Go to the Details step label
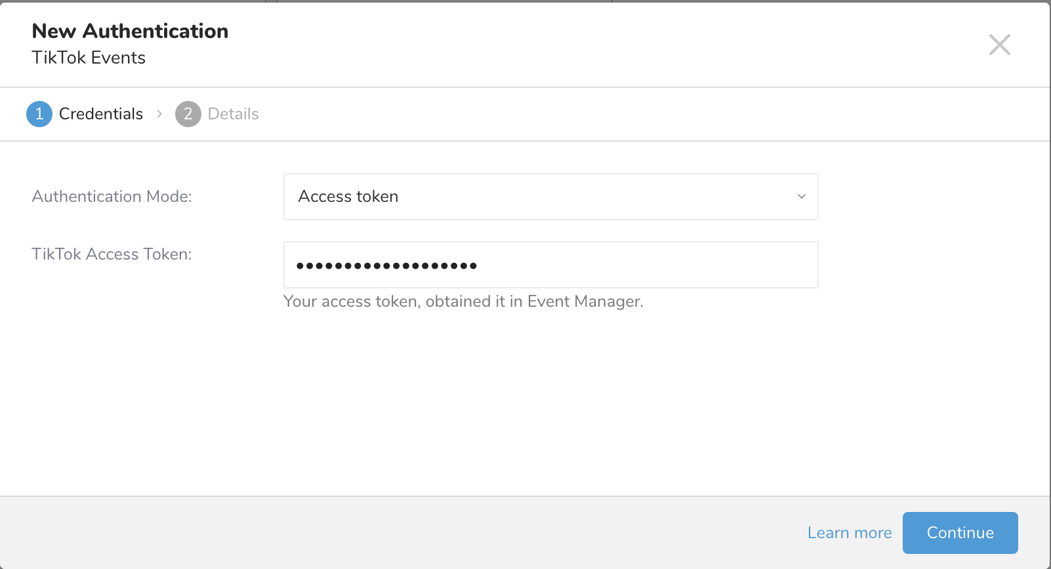 point(233,114)
